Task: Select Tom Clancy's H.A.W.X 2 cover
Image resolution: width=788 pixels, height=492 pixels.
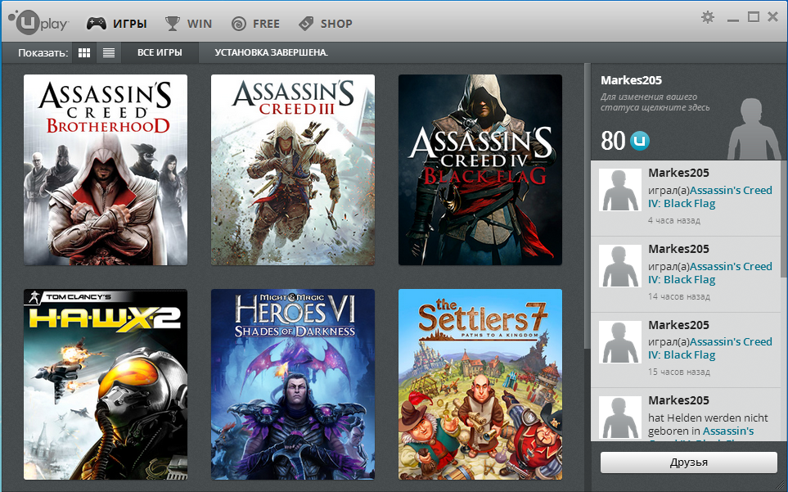Action: (x=106, y=385)
